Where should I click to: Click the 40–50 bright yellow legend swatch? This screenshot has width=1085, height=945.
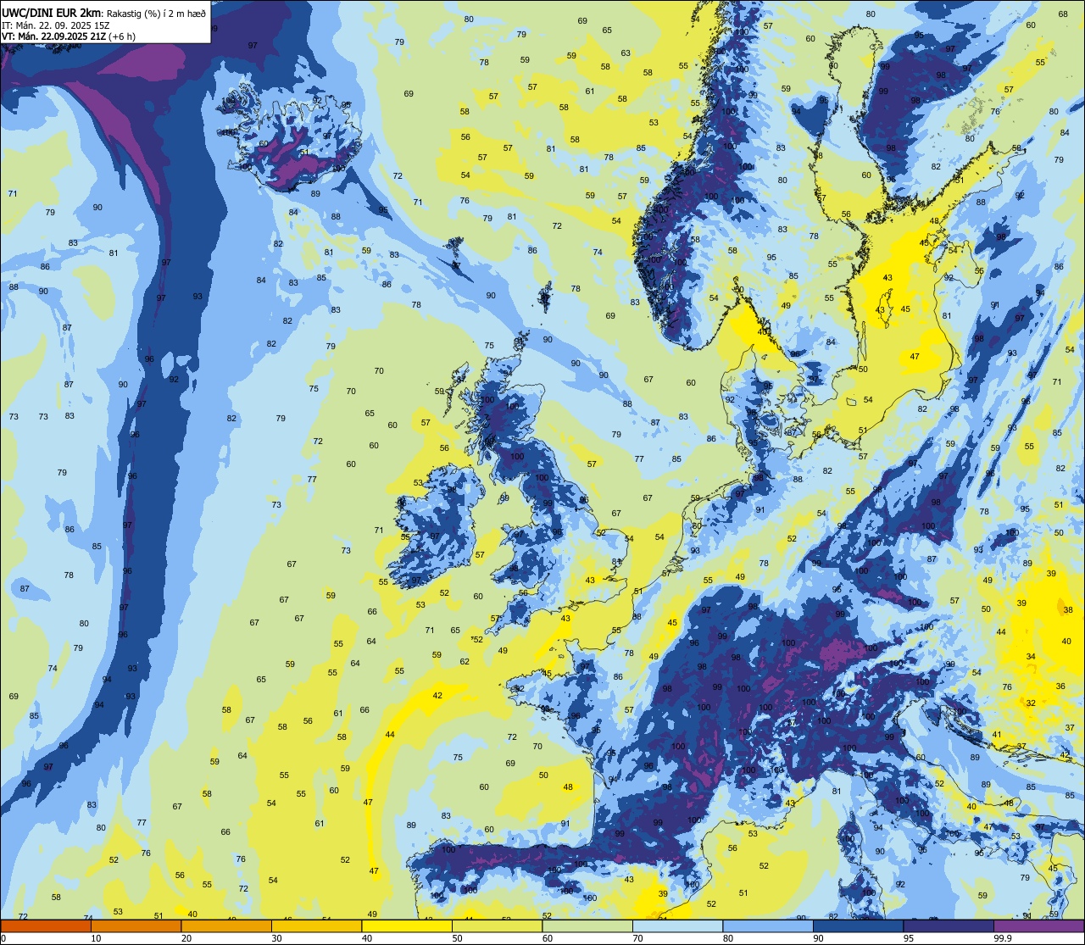coord(407,926)
